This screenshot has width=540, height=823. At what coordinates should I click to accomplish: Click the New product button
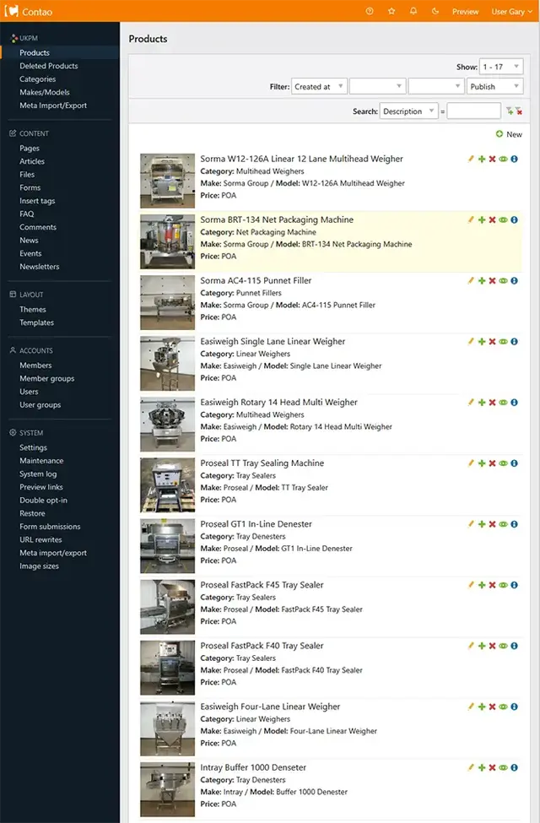pyautogui.click(x=509, y=134)
